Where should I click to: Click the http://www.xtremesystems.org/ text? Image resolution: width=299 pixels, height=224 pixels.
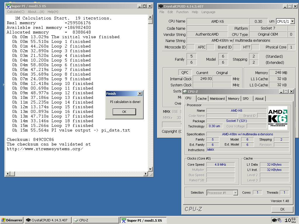point(45,149)
